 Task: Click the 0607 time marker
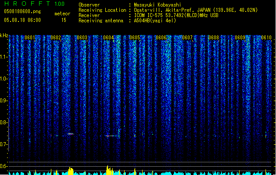click(187, 38)
